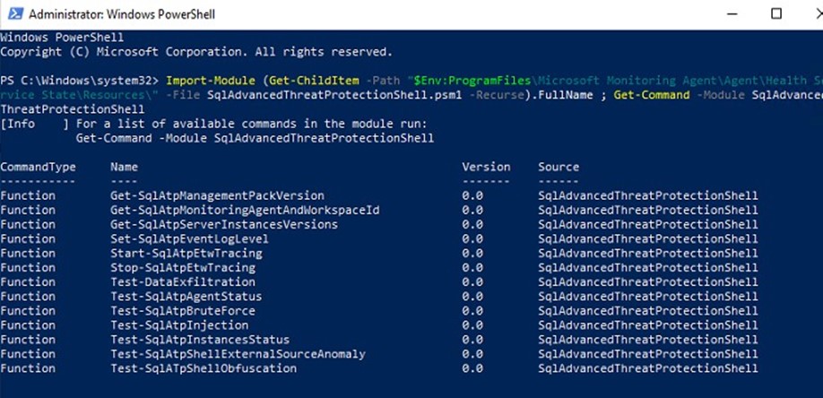Click the PowerShell icon in title bar
This screenshot has height=398, width=823.
pos(13,13)
